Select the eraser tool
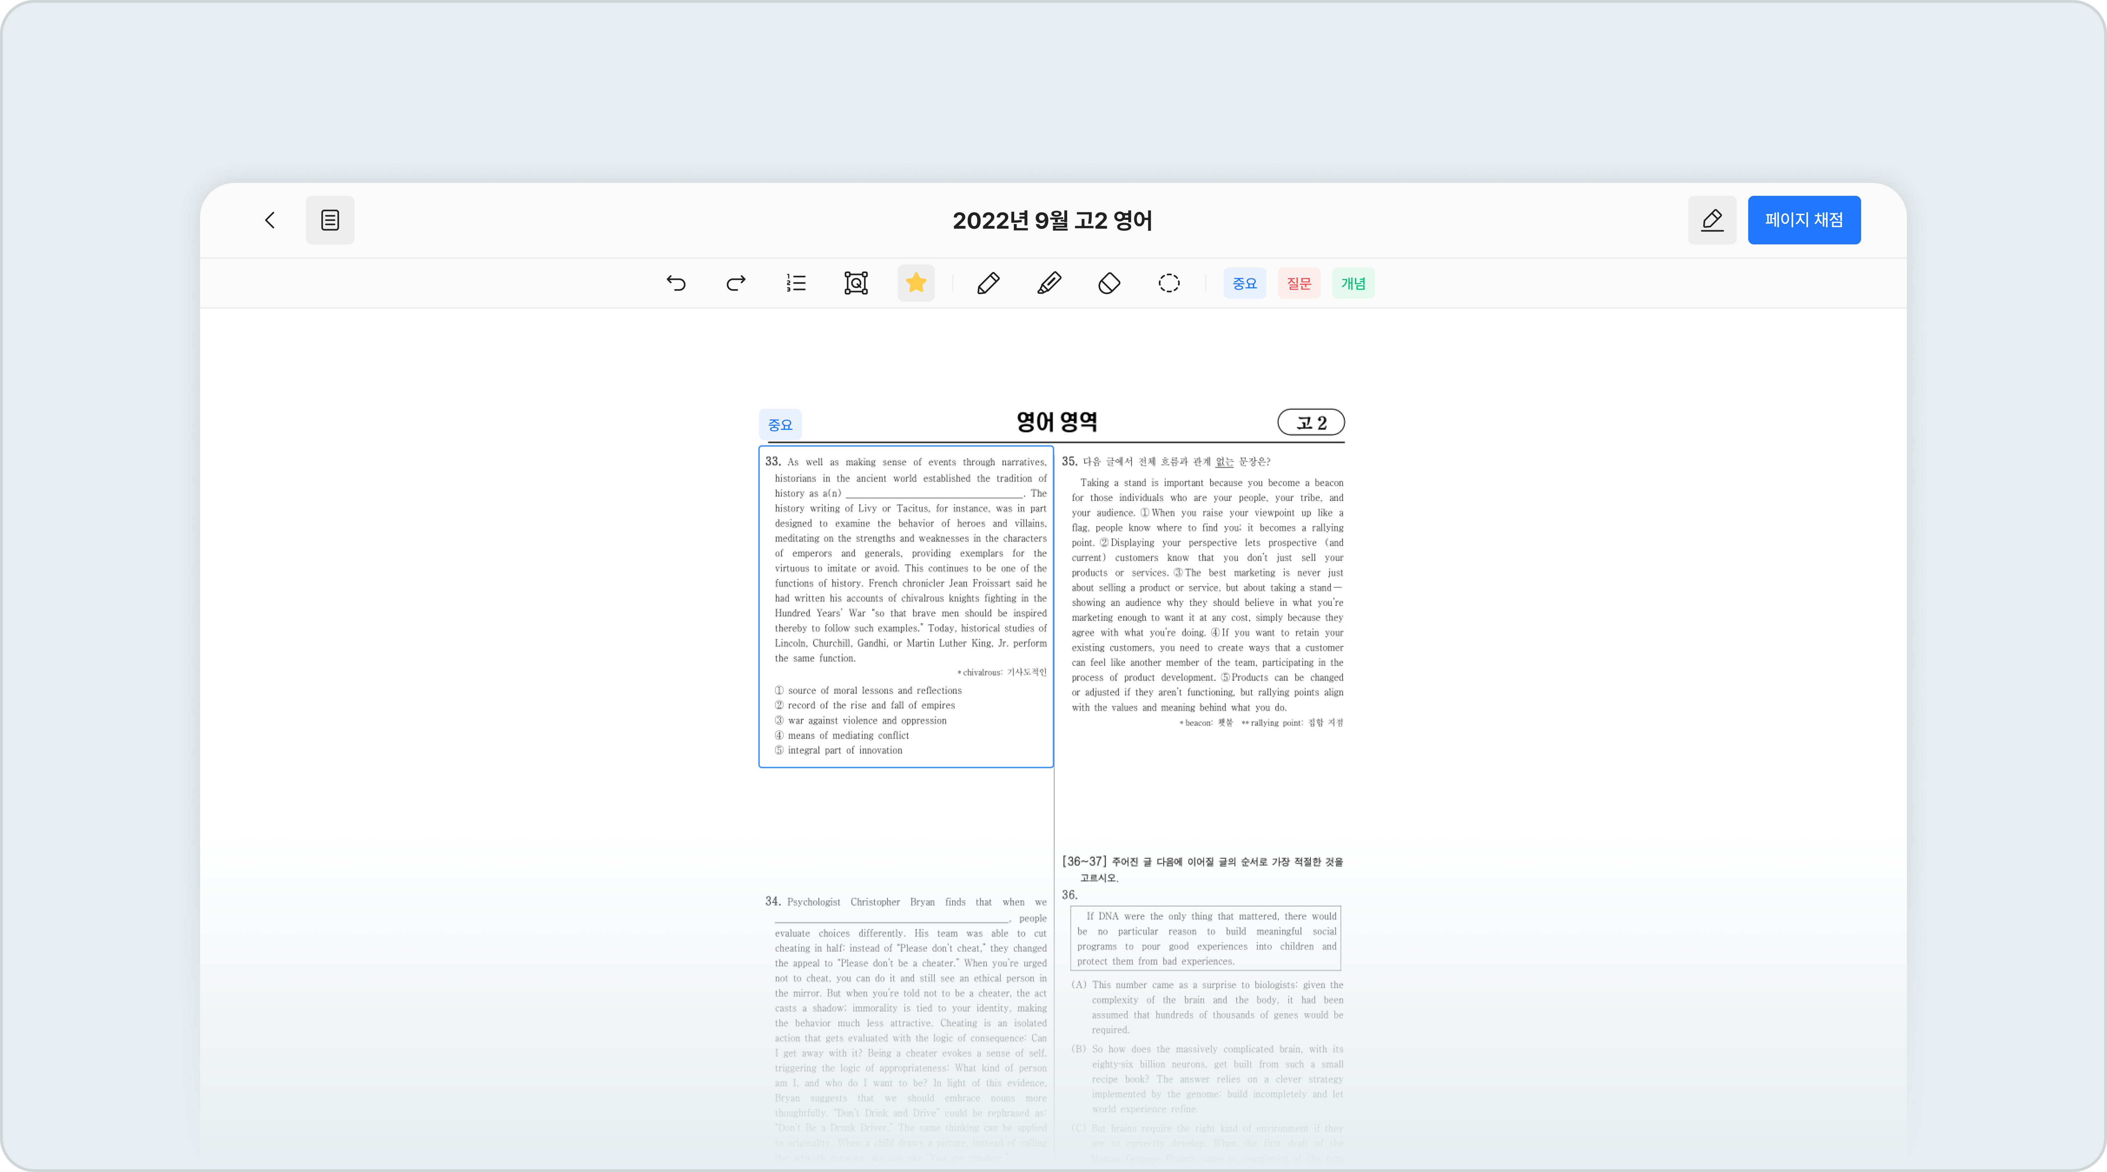Viewport: 2107px width, 1172px height. point(1109,283)
